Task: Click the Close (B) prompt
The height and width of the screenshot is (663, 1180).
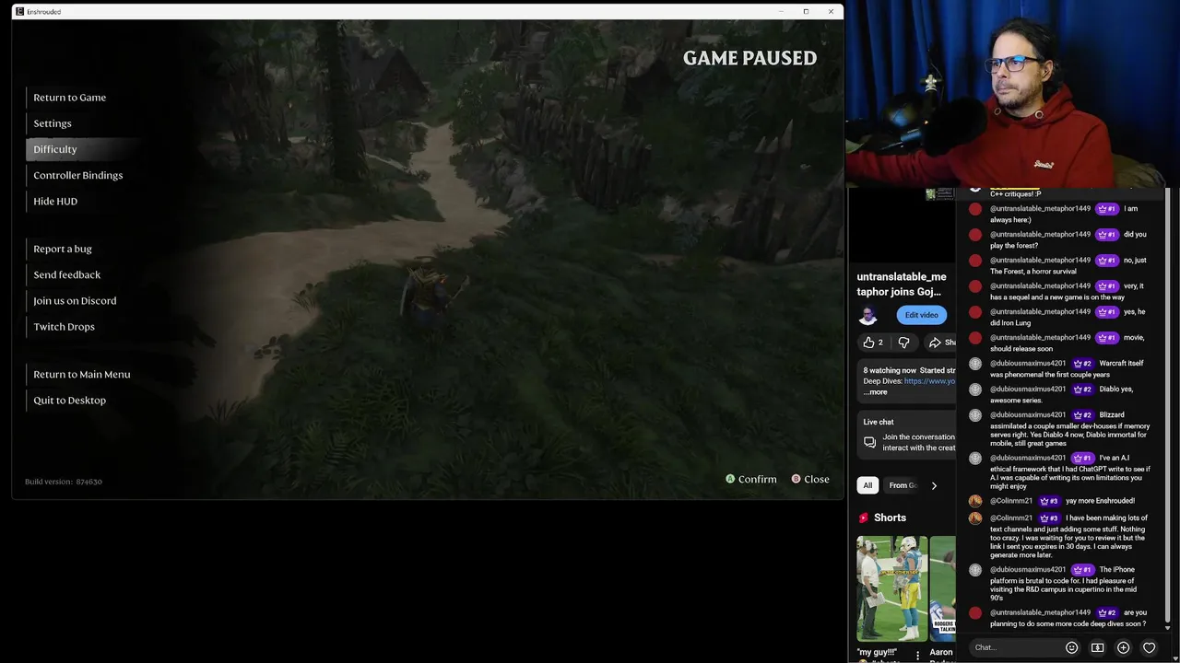Action: click(x=810, y=479)
